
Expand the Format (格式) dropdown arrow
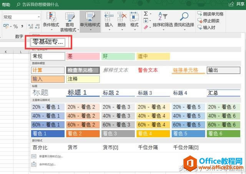[135, 30]
